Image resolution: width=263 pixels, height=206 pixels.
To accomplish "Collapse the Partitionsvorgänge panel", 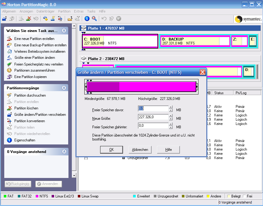I will (x=64, y=88).
